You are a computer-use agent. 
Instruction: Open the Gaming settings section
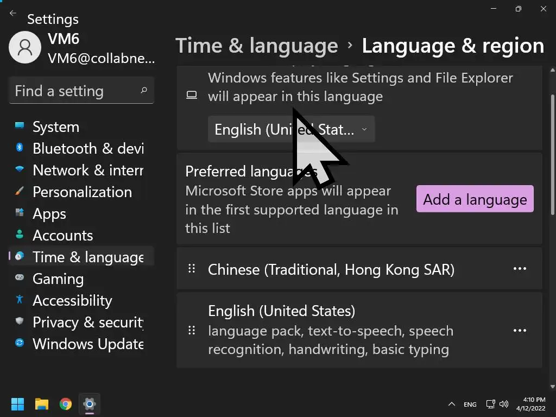(58, 279)
